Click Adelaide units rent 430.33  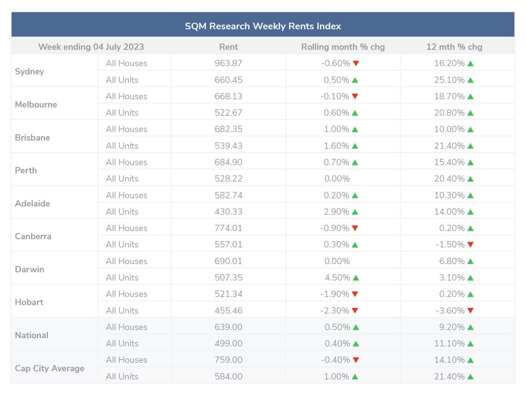click(228, 212)
